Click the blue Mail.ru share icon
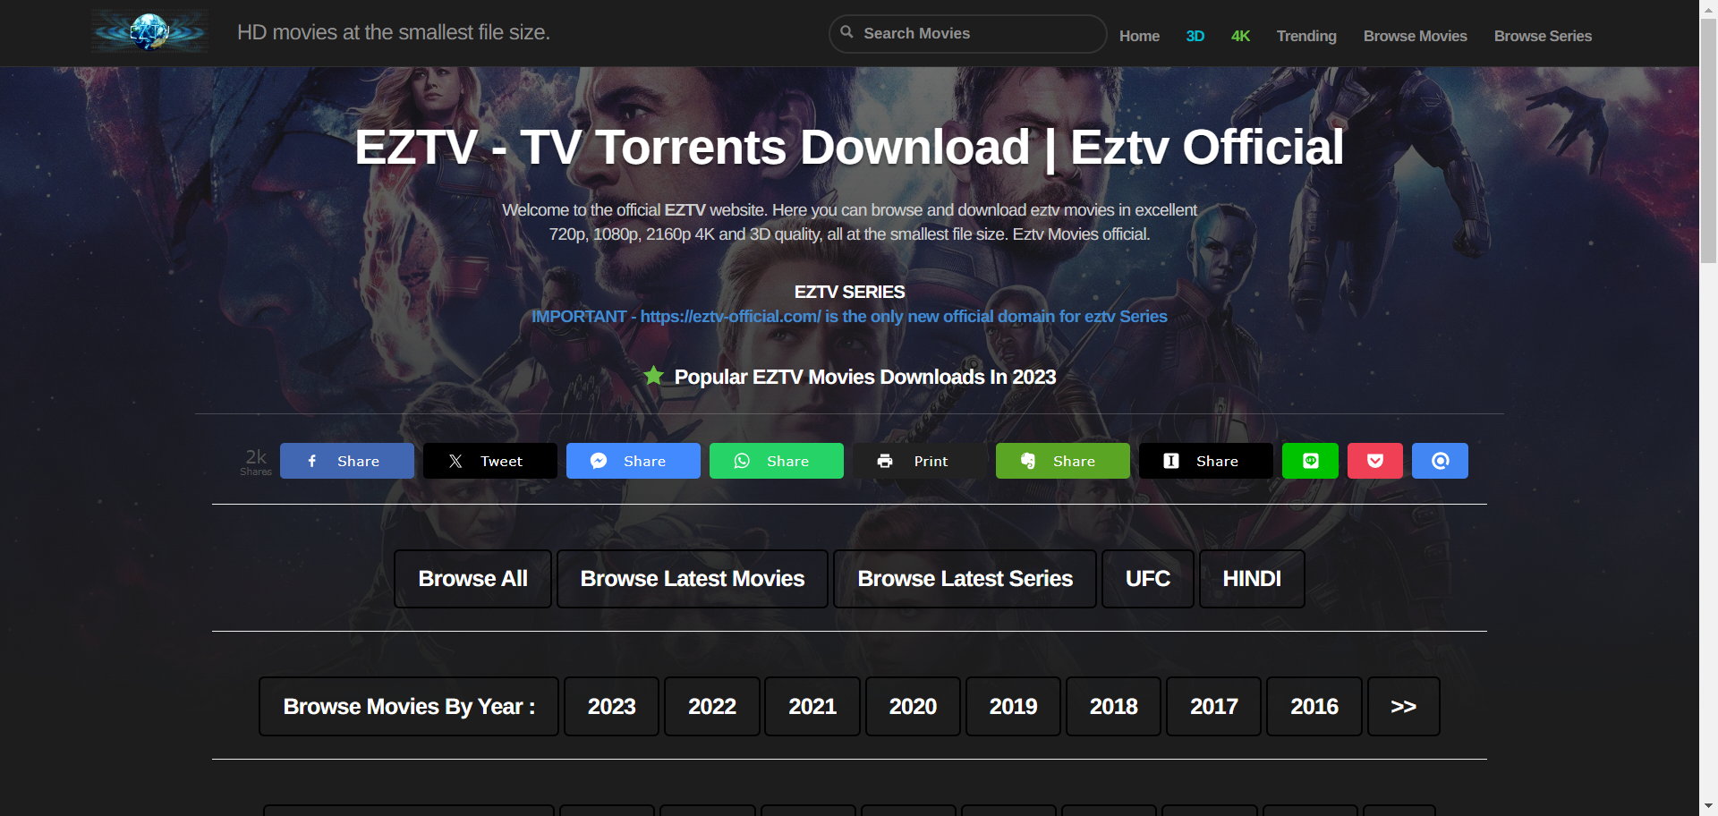The height and width of the screenshot is (816, 1718). tap(1440, 461)
